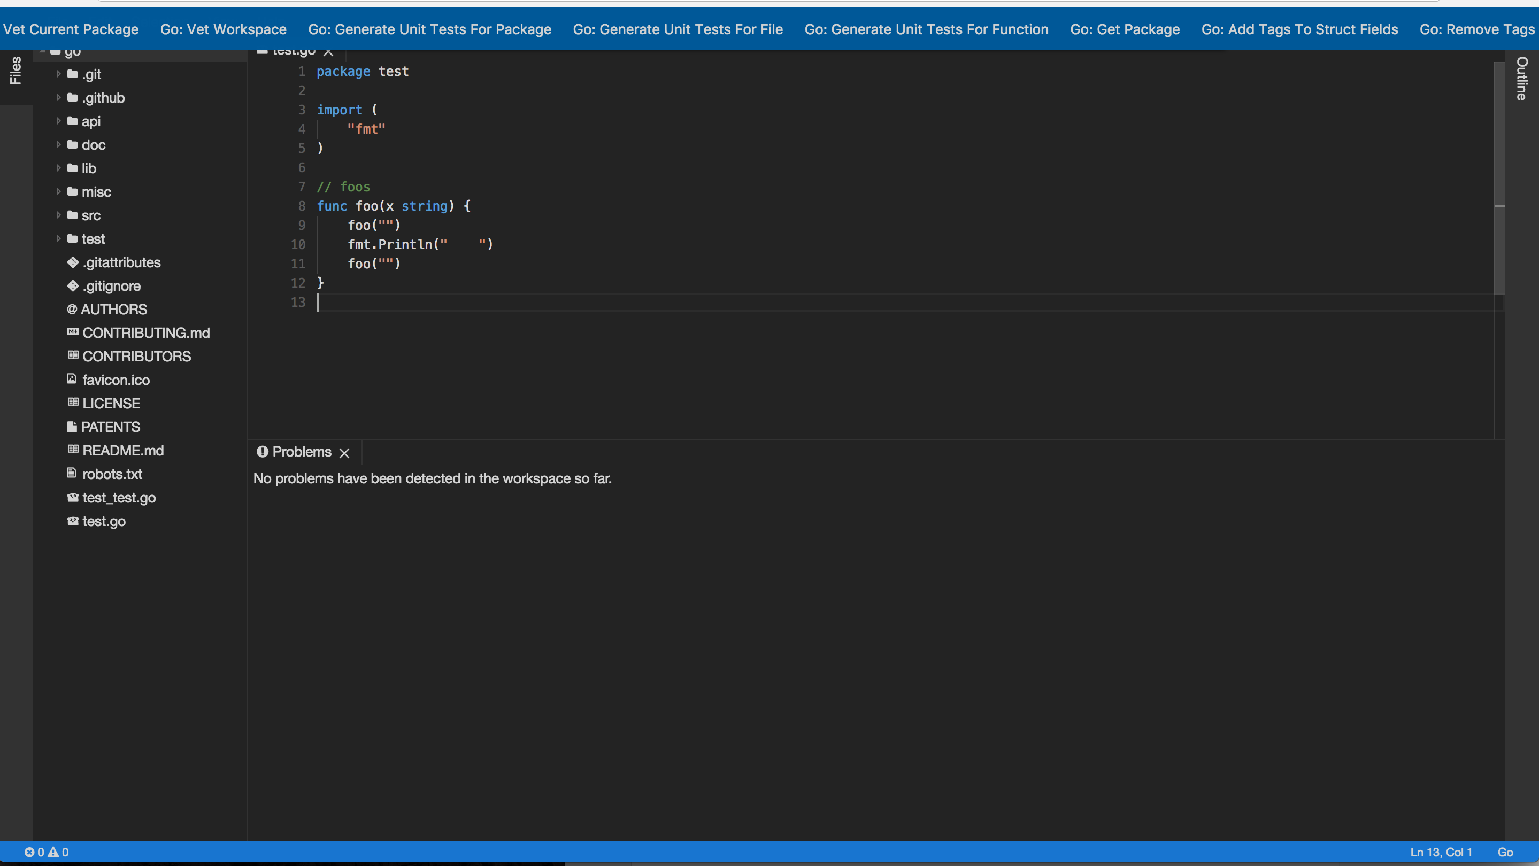Click the src folder icon
The image size is (1539, 866).
click(72, 215)
